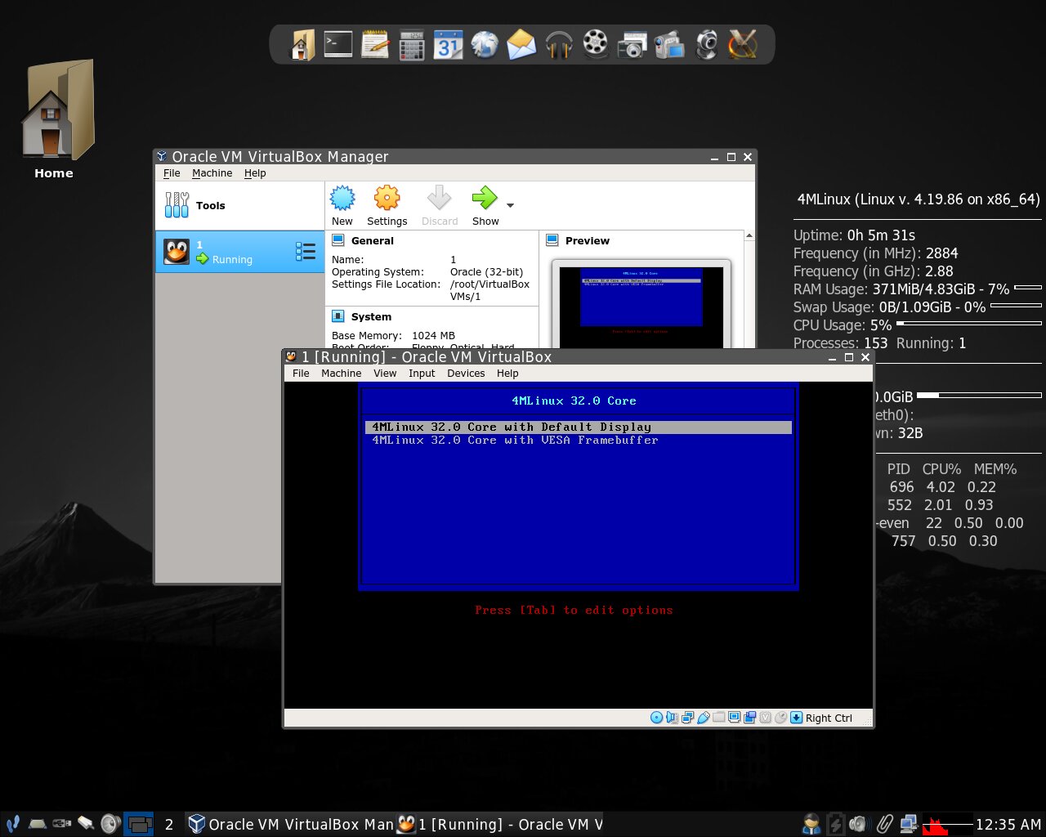Click the shared folders status icon

(719, 718)
